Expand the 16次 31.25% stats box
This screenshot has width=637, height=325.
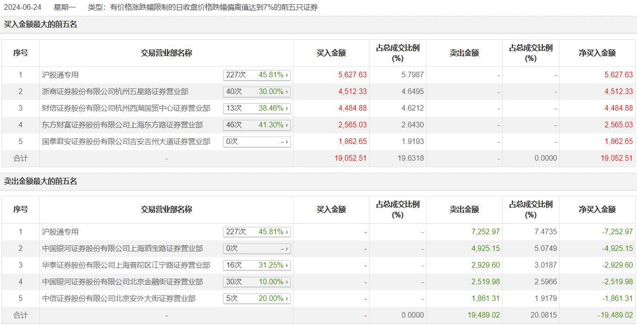tap(257, 265)
